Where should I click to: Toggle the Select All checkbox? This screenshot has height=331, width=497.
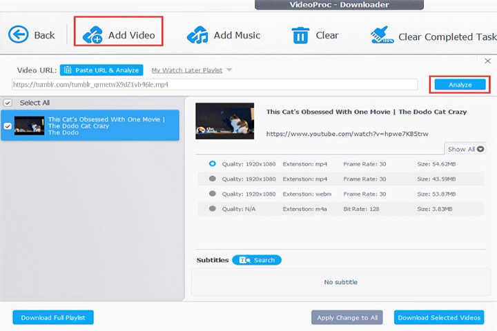point(8,103)
